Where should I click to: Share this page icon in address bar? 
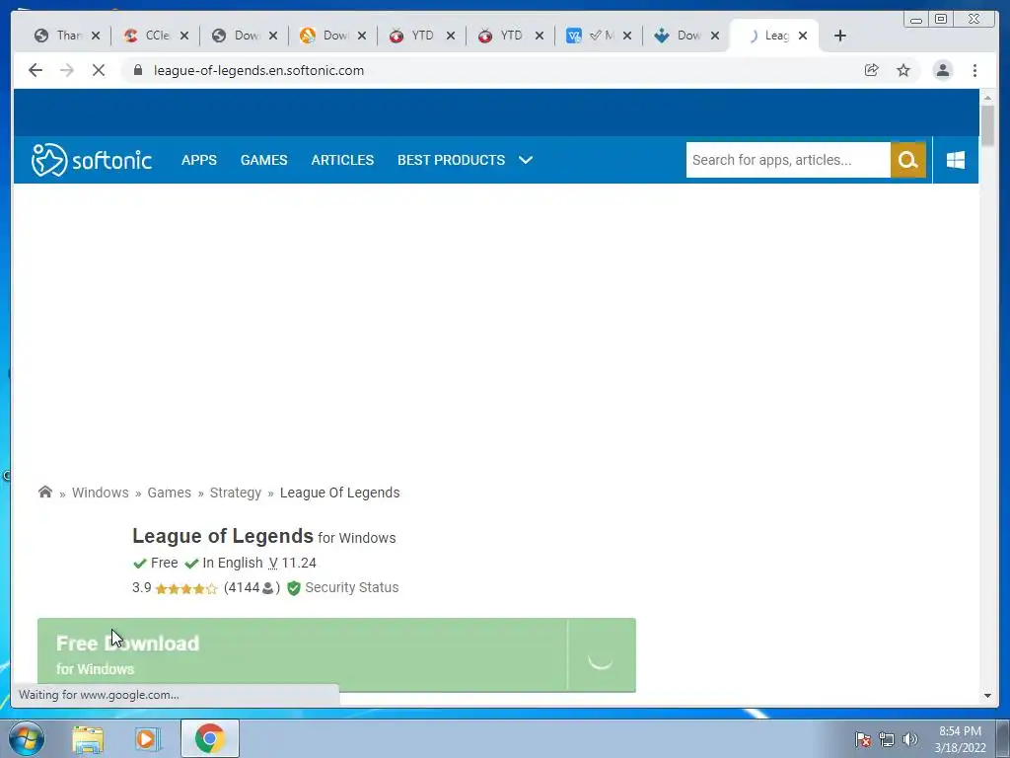point(872,70)
